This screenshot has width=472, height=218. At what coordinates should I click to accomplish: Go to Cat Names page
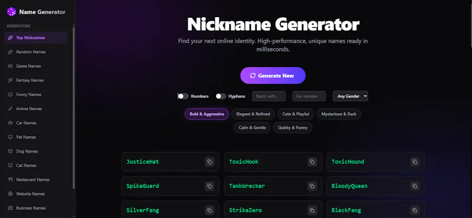tap(36, 166)
